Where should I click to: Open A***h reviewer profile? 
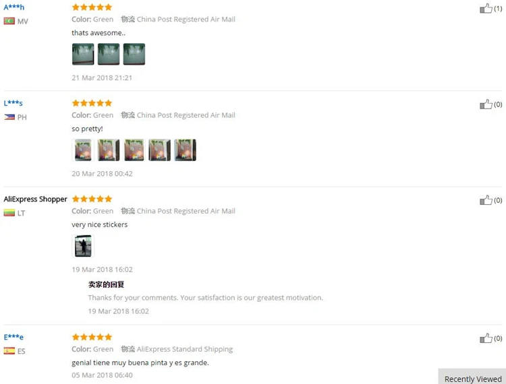tap(14, 7)
